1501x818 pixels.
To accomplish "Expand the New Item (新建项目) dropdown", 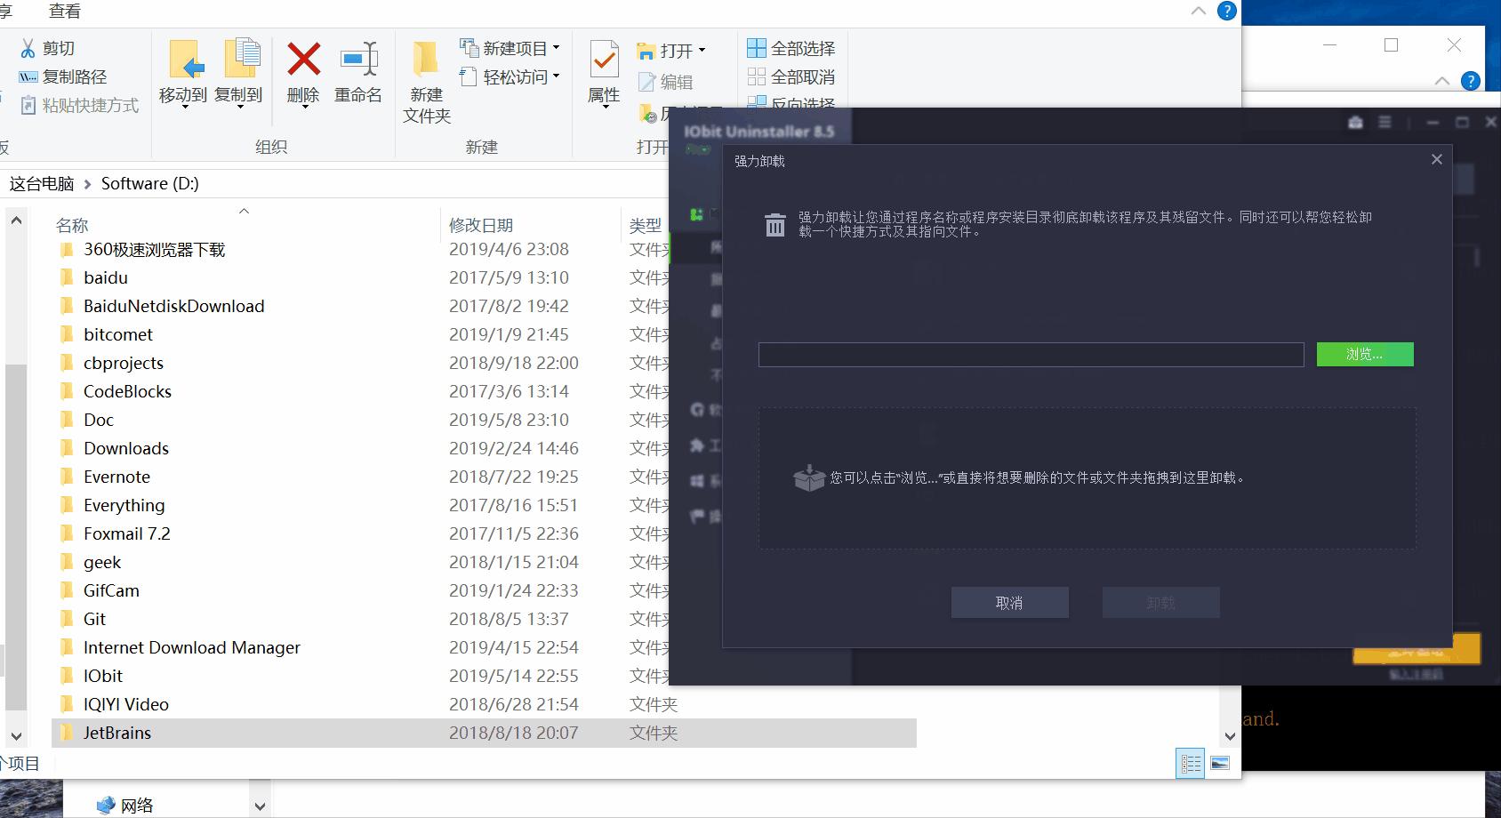I will coord(510,48).
